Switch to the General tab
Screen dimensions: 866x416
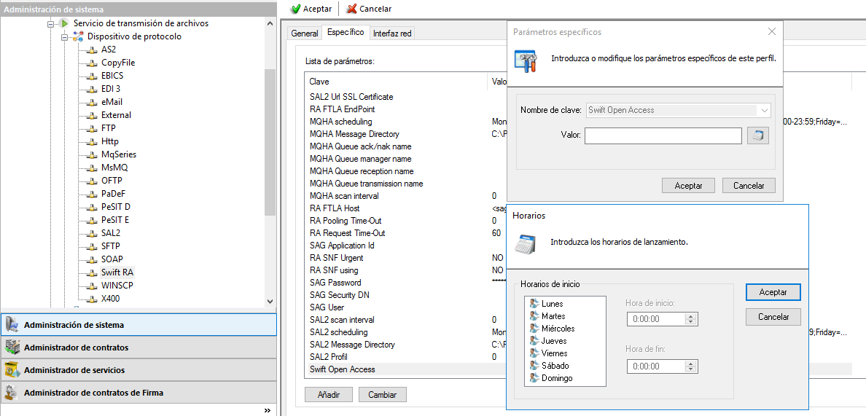point(304,34)
